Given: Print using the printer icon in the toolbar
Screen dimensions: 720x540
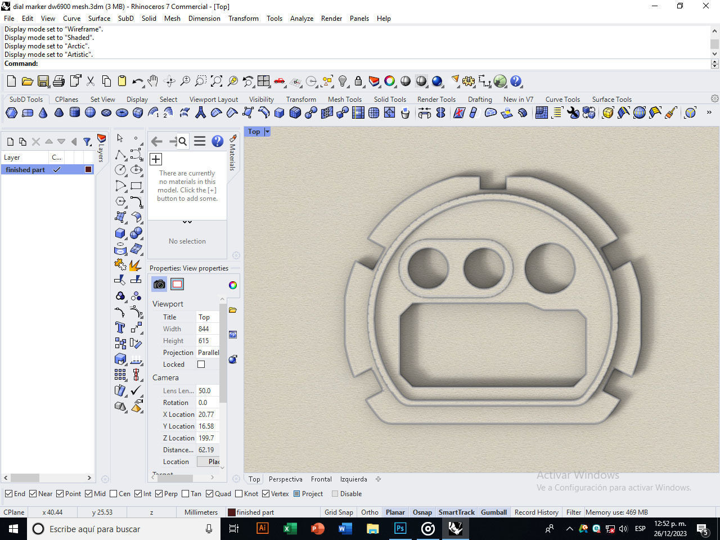Looking at the screenshot, I should point(58,82).
